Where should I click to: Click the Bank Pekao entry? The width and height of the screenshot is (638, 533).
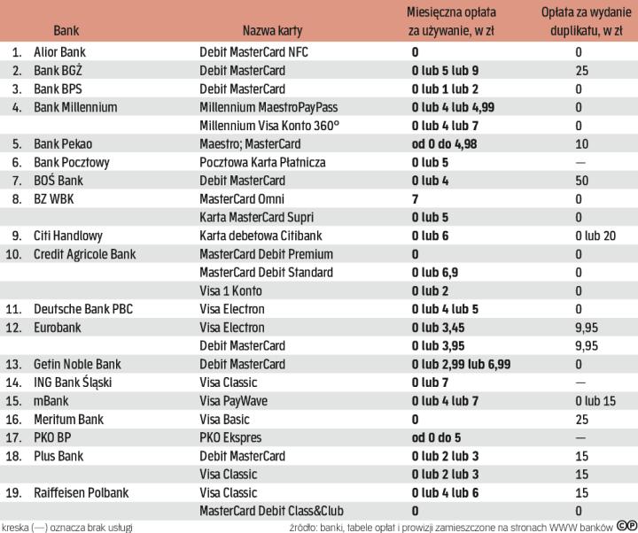click(62, 143)
